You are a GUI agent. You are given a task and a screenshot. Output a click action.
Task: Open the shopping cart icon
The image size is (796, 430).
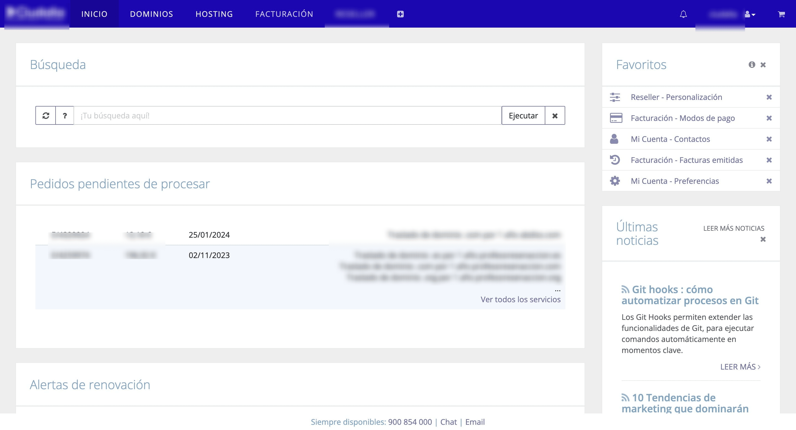pos(781,14)
